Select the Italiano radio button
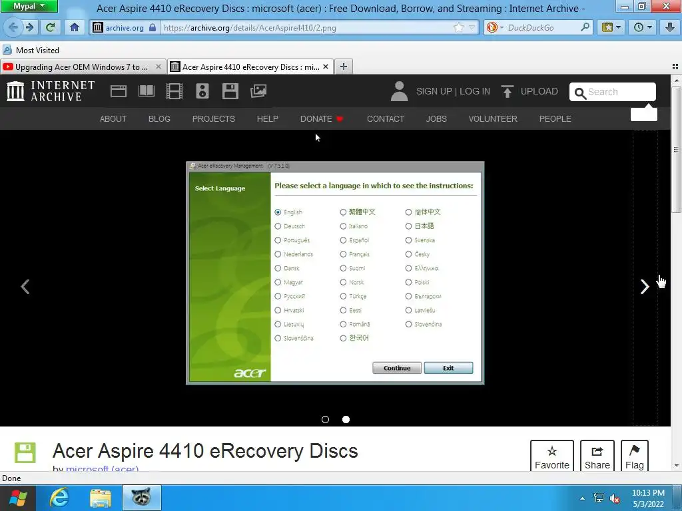This screenshot has height=511, width=682. [x=343, y=226]
